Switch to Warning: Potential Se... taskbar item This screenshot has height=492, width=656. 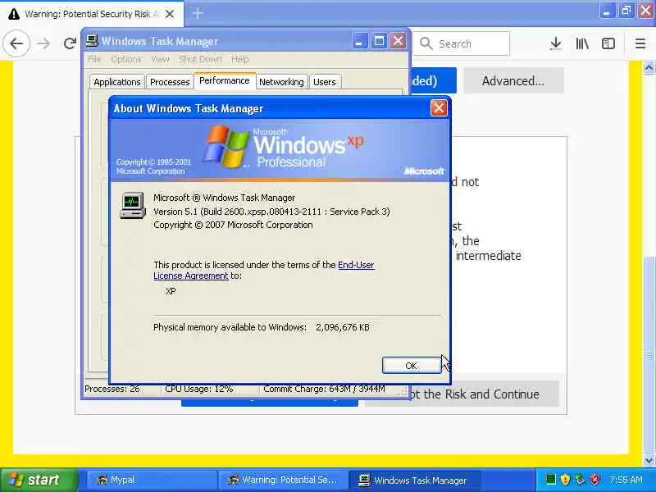283,480
